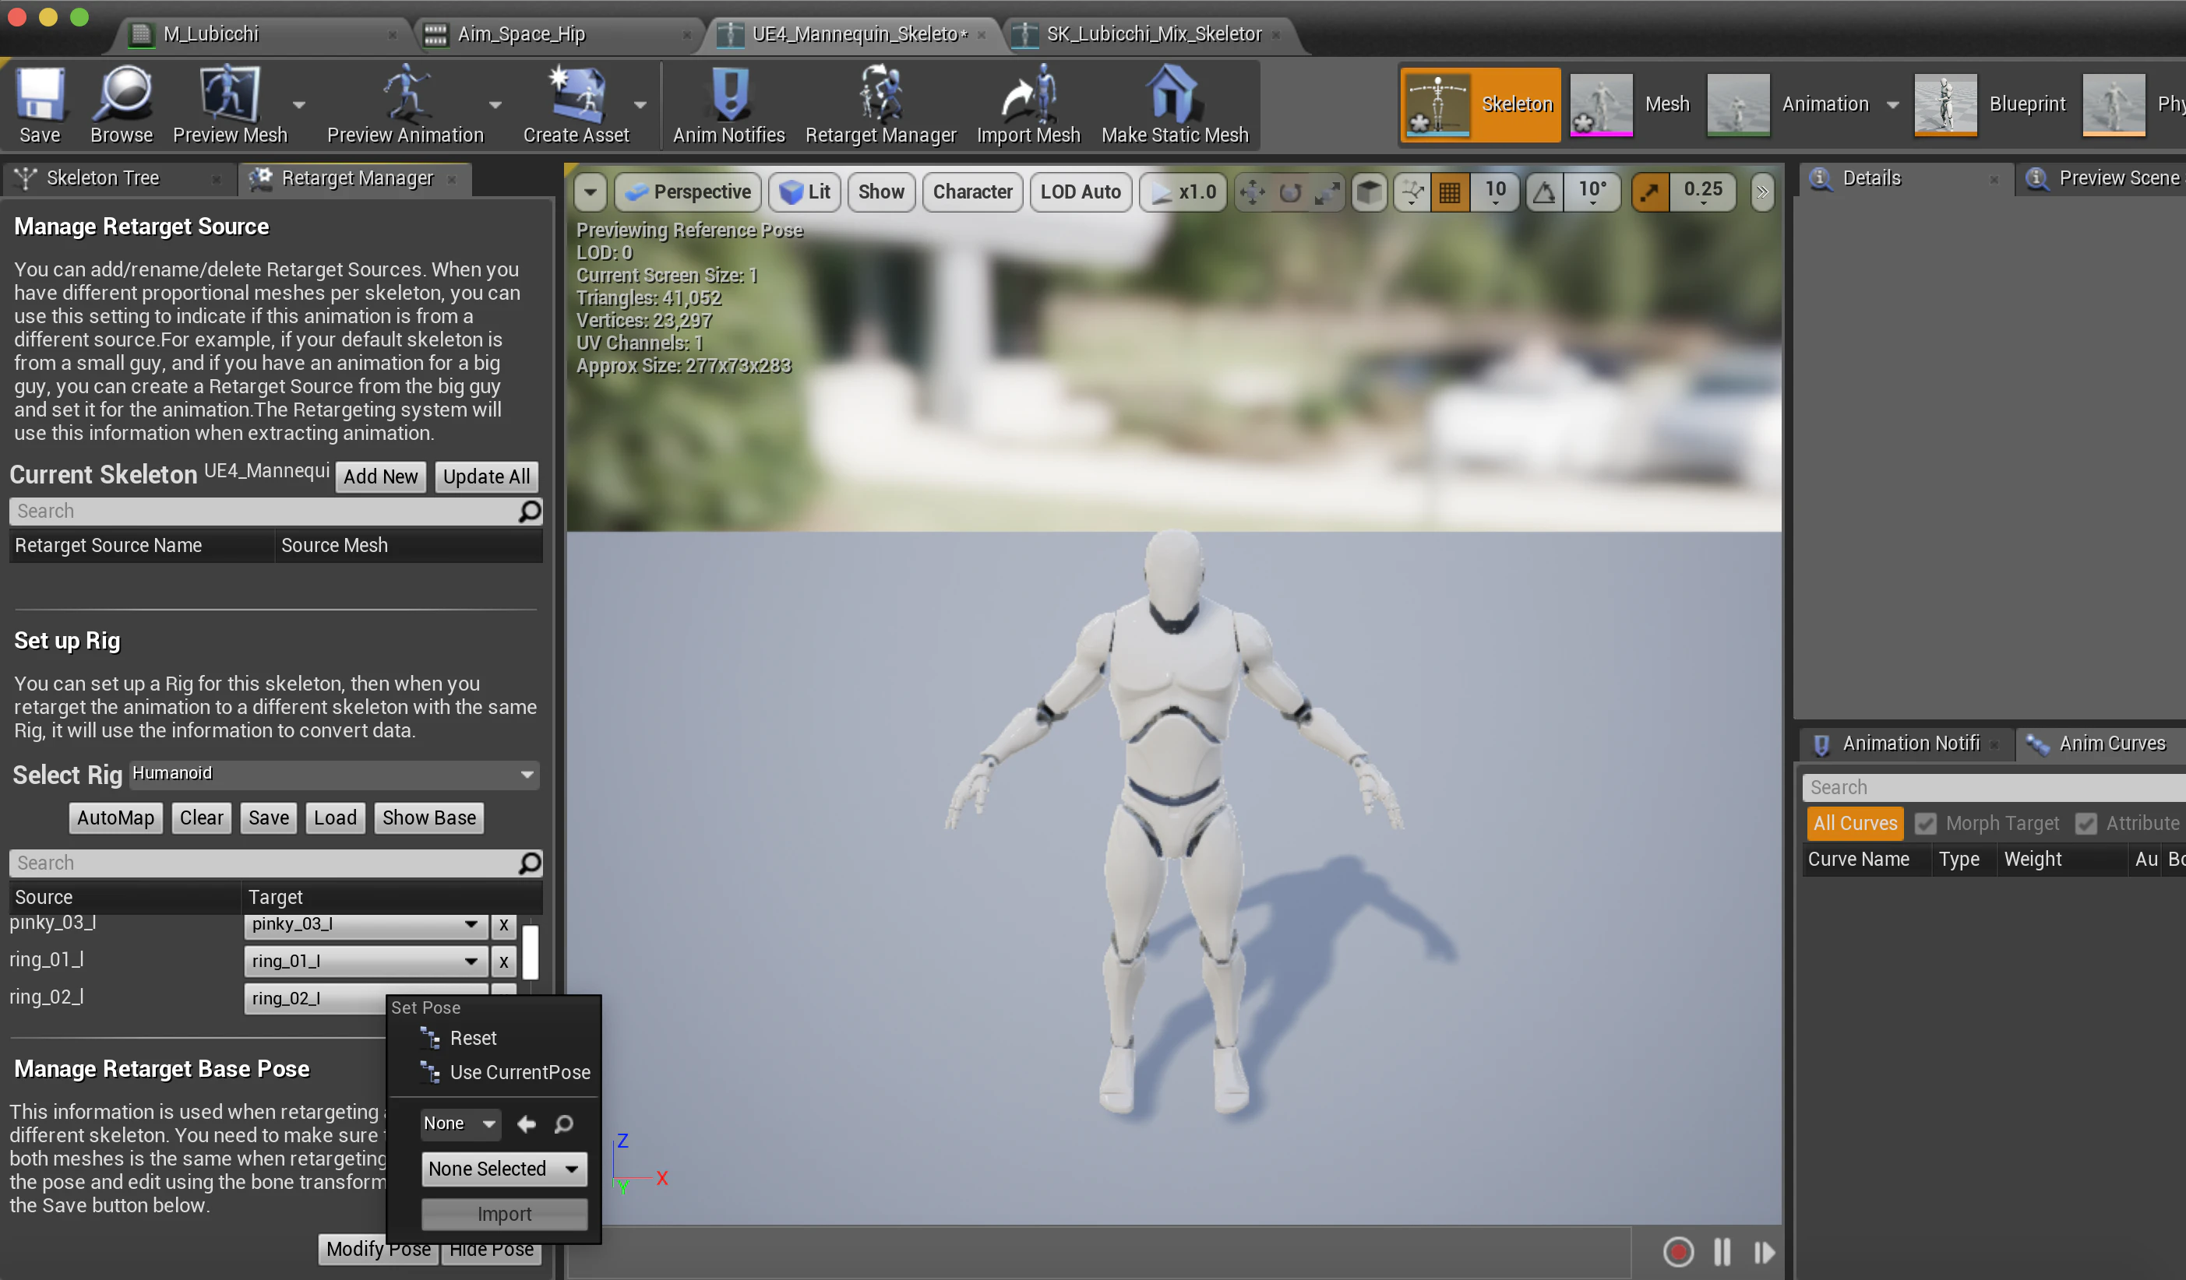Screen dimensions: 2186x1280
Task: Open the ring_01_l target dropdown
Action: [x=365, y=961]
